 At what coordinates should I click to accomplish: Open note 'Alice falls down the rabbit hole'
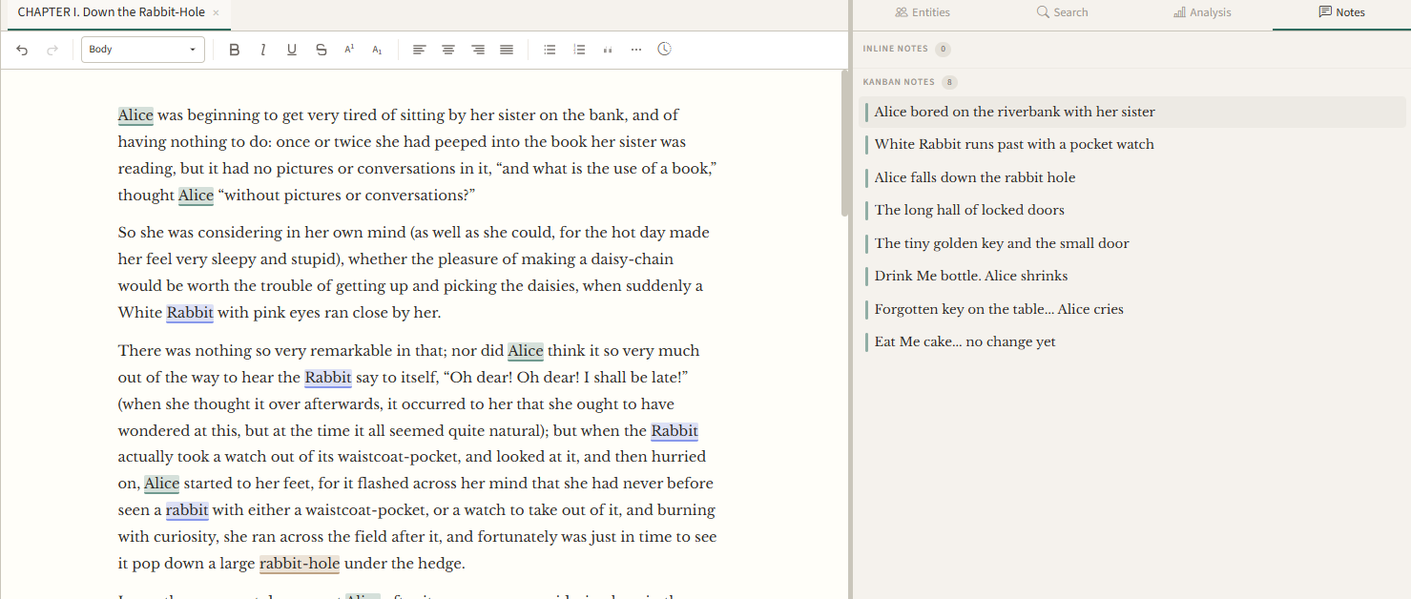pyautogui.click(x=1132, y=177)
